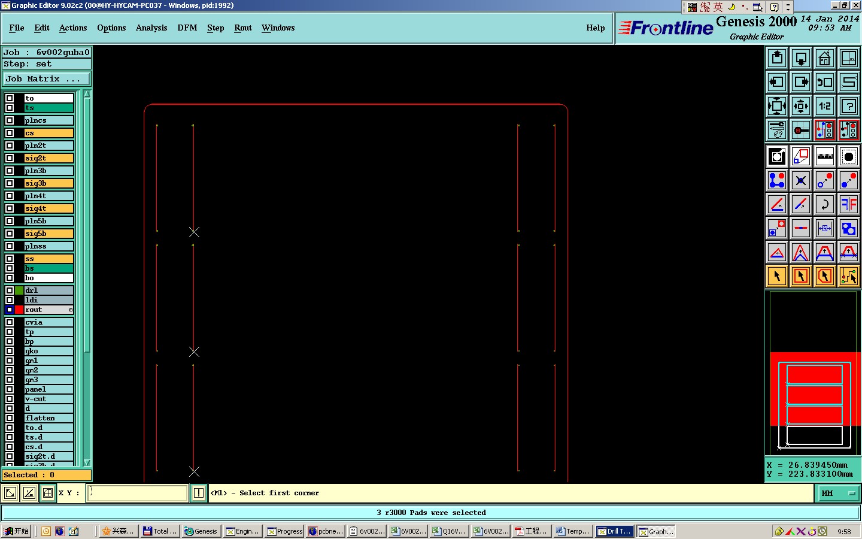Select the flatten layer name
Viewport: 862px width, 539px height.
point(48,418)
